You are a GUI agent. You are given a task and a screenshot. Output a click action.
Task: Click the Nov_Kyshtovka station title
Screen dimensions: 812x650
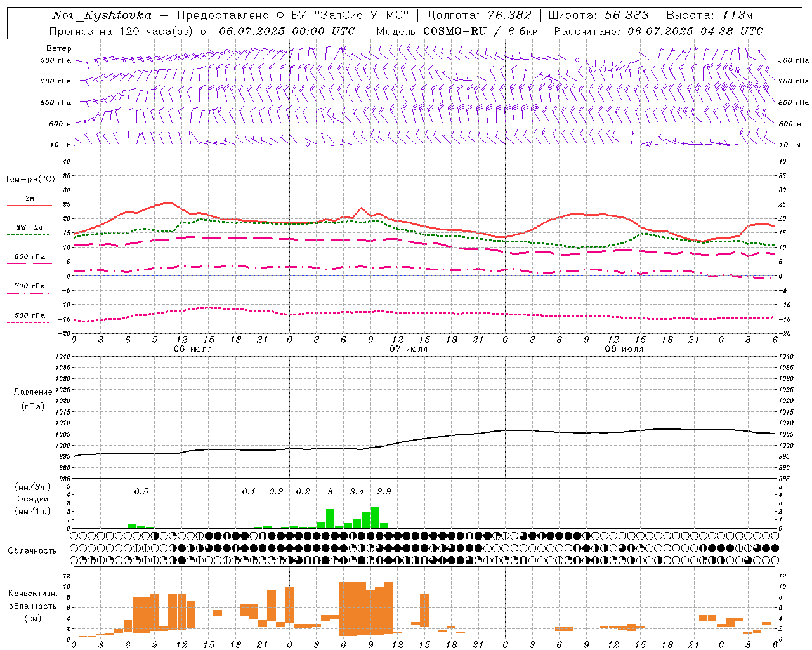click(x=102, y=15)
